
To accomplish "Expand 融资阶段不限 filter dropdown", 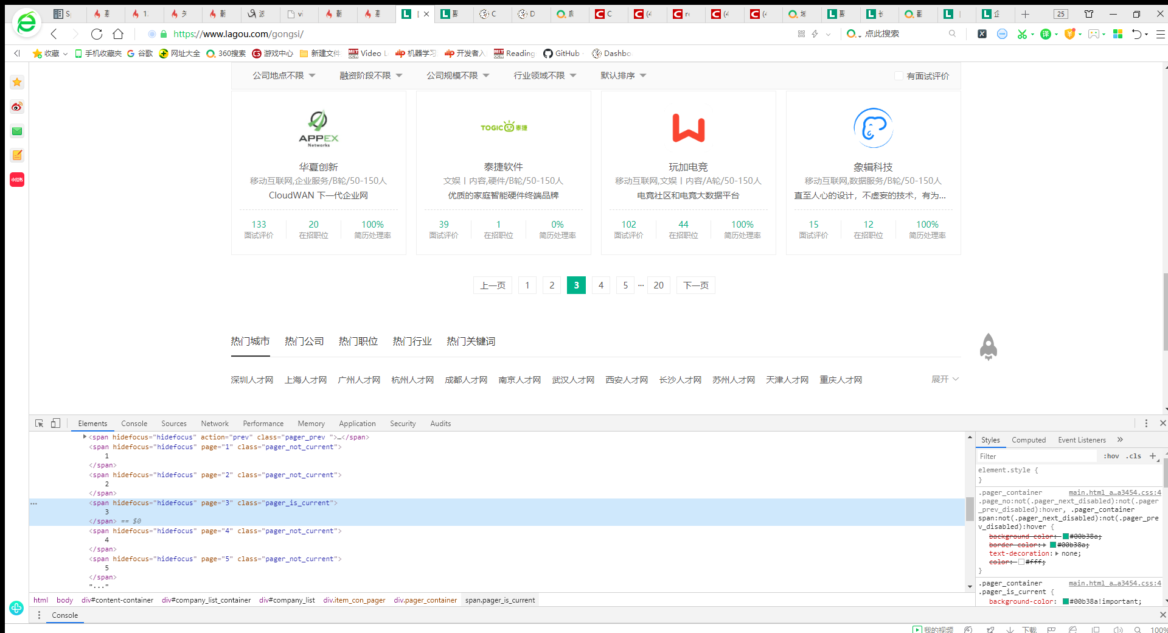I will (x=371, y=75).
